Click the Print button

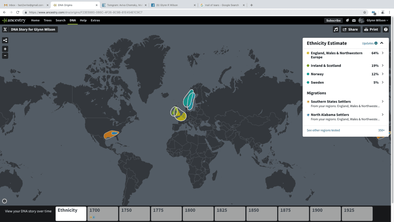tap(371, 29)
